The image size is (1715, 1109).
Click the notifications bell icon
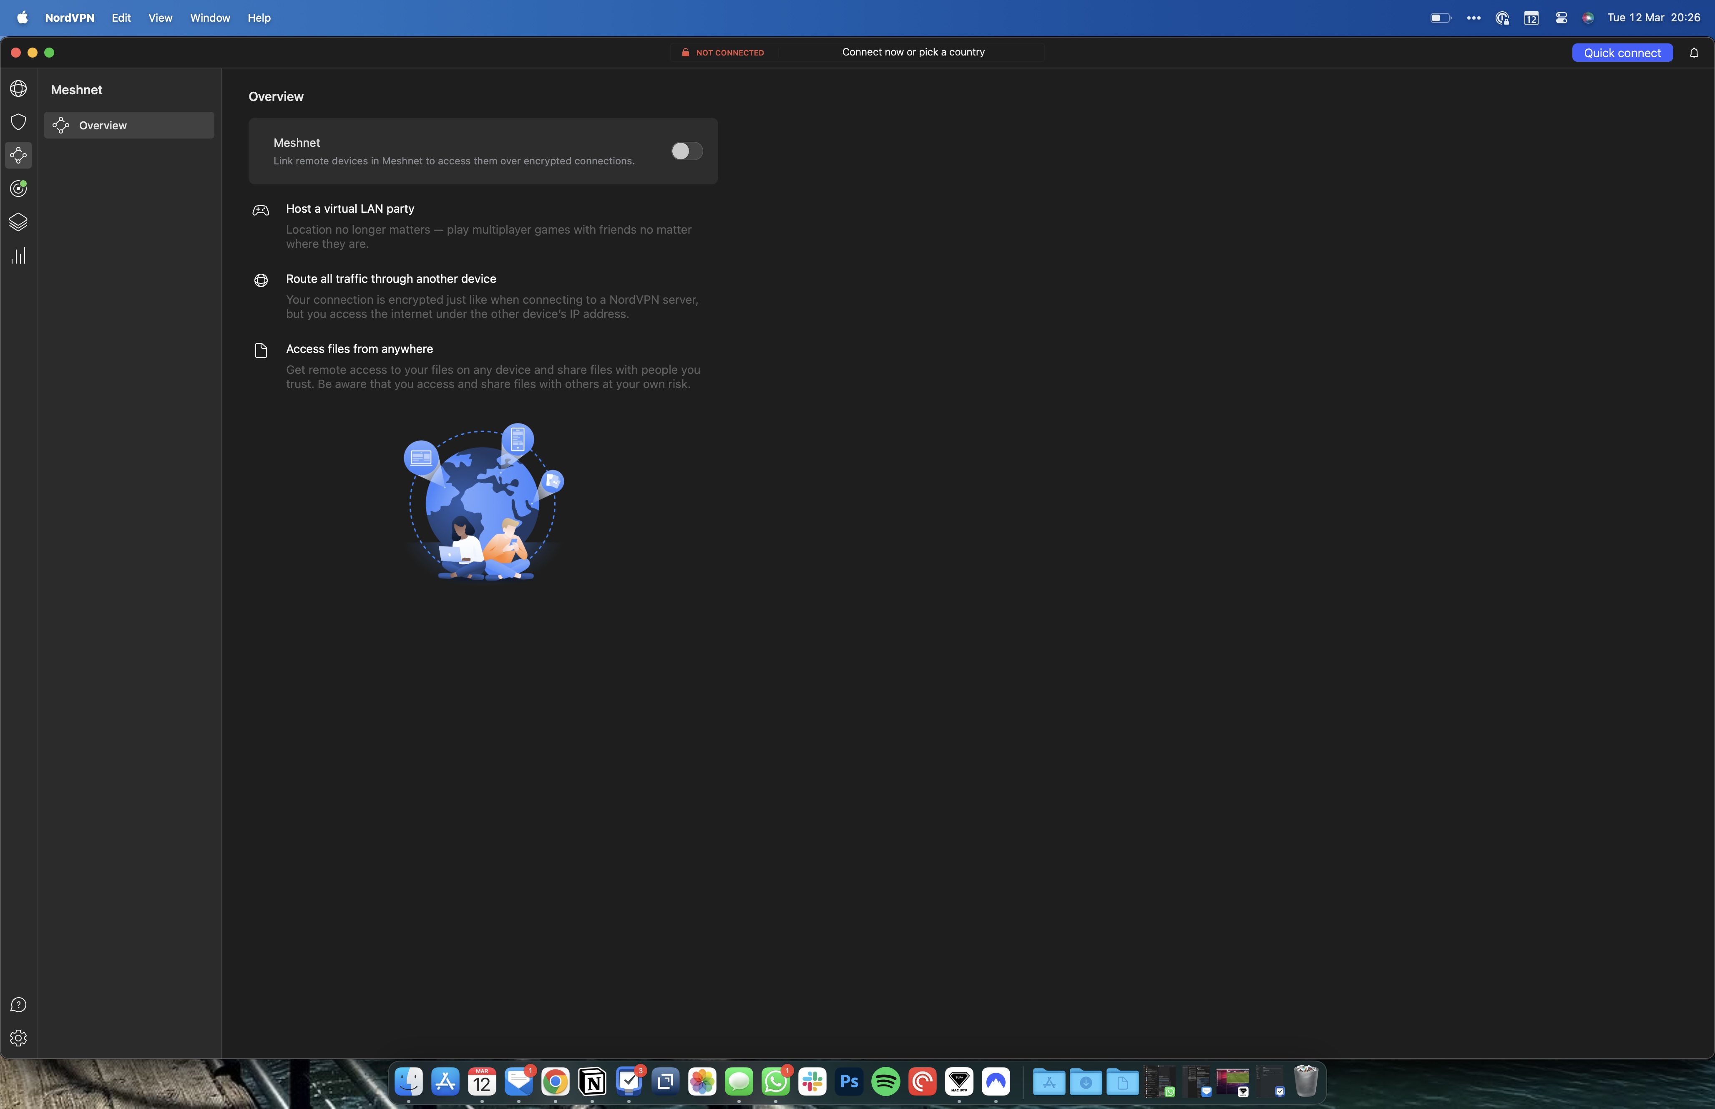1693,53
